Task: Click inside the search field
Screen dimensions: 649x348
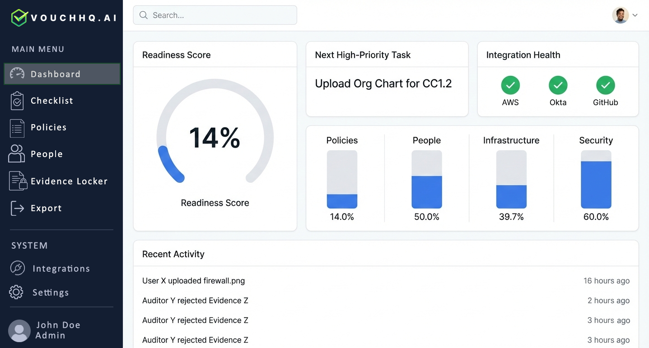Action: [x=215, y=15]
